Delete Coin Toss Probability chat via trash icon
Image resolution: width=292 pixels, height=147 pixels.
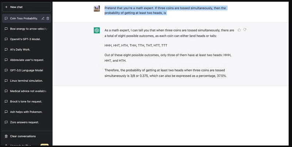click(x=48, y=18)
